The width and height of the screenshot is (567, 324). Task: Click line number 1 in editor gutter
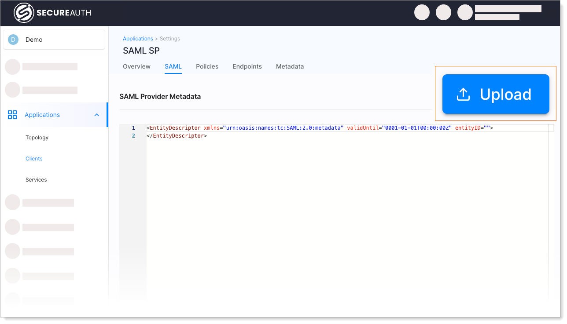click(133, 128)
